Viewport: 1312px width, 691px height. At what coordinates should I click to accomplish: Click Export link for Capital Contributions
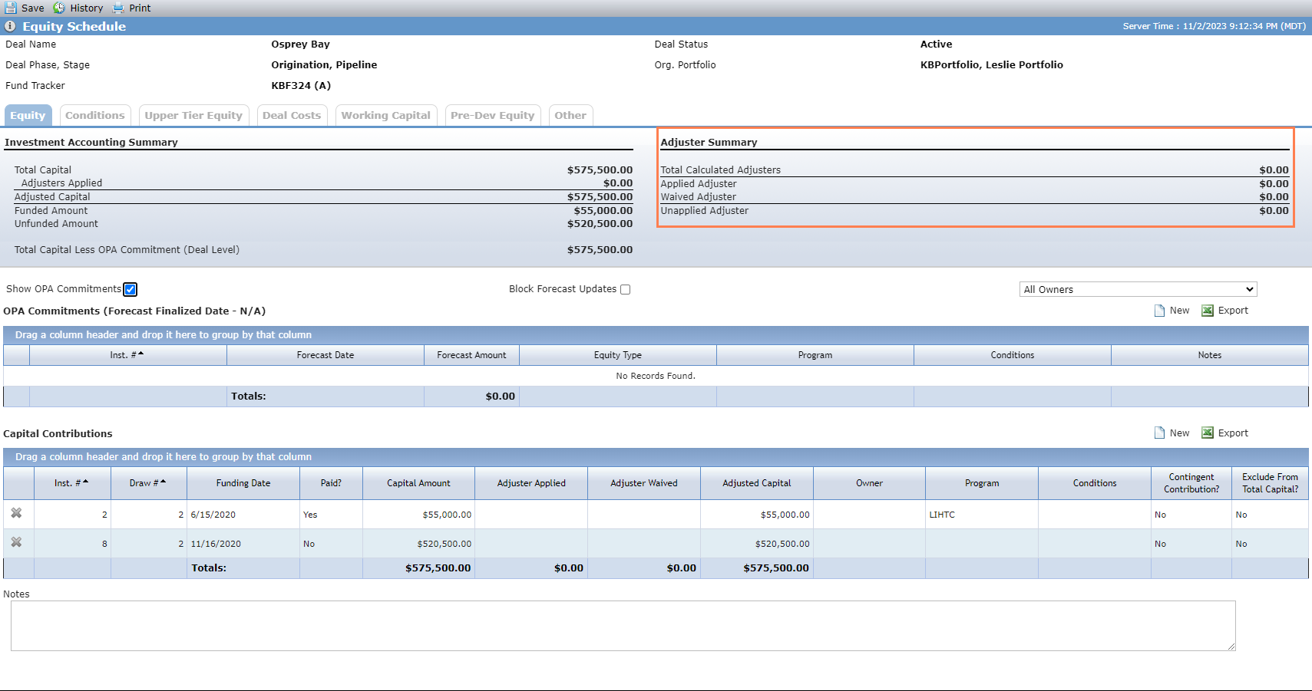pos(1234,433)
